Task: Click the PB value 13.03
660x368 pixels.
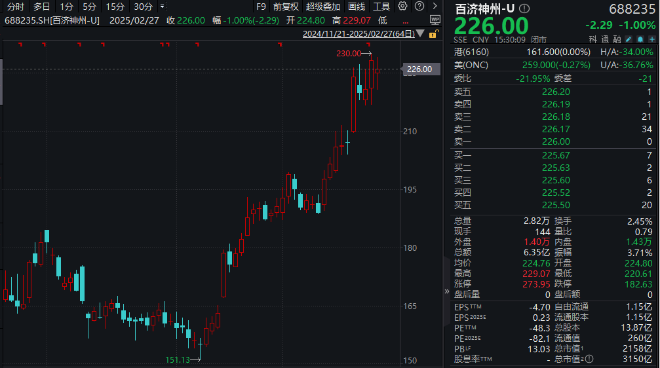Action: (539, 349)
